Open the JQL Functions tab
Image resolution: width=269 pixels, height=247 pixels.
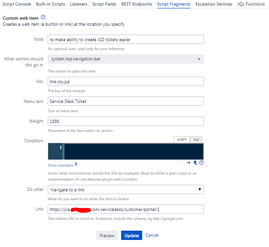(251, 4)
